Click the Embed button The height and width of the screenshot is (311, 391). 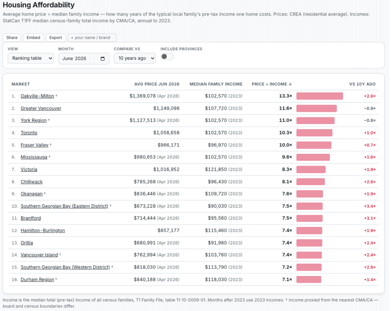coord(34,38)
